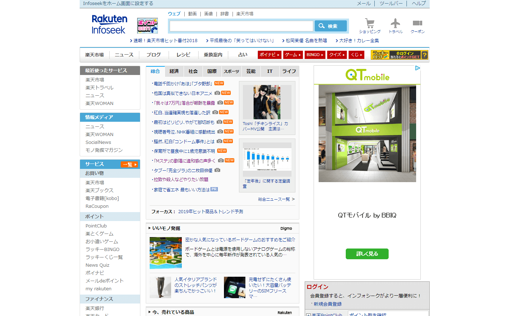509x316 pixels.
Task: Select 画像 search type
Action: (x=209, y=14)
